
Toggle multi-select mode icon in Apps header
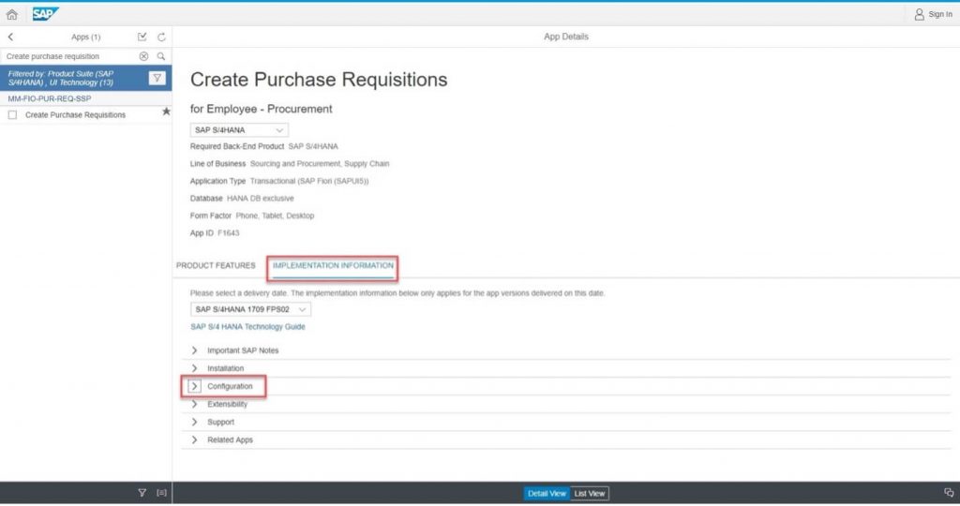tap(142, 37)
